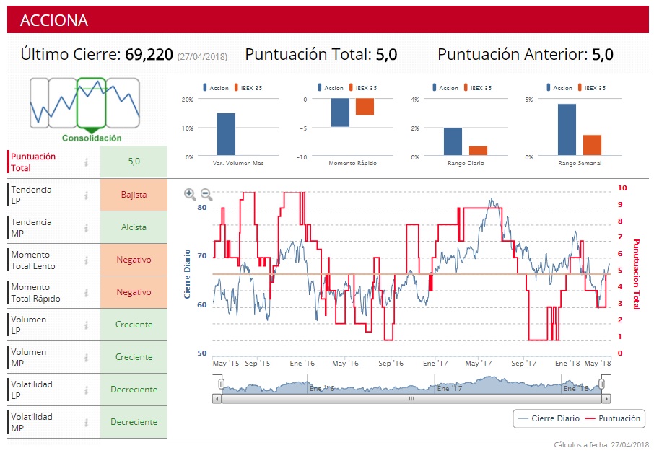The height and width of the screenshot is (453, 654).
Task: Click the Decreciente value of Volatilidad MP
Action: pos(134,422)
